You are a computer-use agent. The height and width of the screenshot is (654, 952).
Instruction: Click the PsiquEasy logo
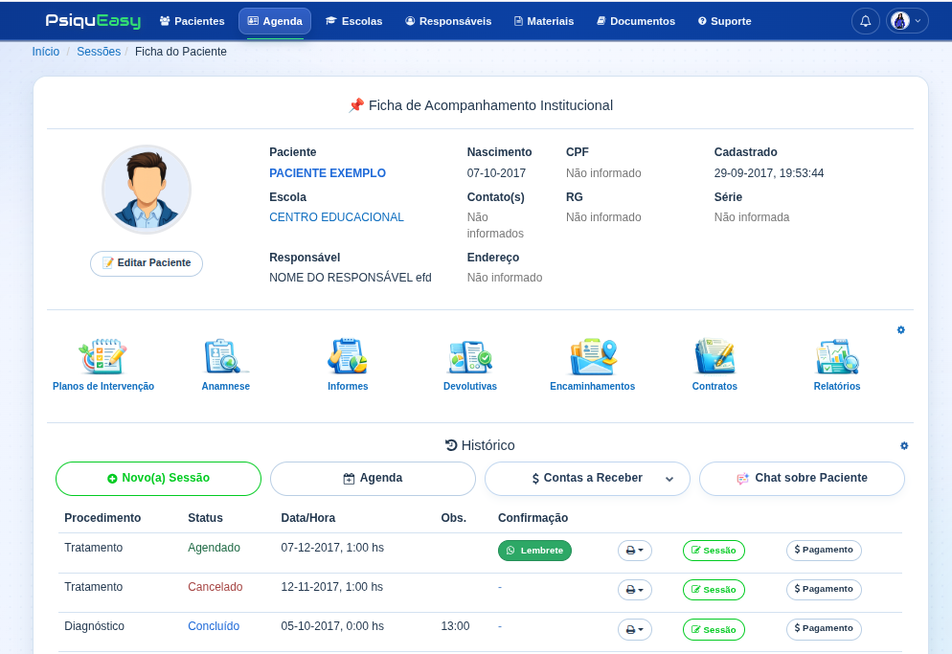point(93,21)
